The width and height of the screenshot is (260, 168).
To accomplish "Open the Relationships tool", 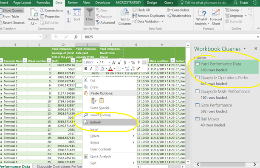I will pyautogui.click(x=179, y=16).
